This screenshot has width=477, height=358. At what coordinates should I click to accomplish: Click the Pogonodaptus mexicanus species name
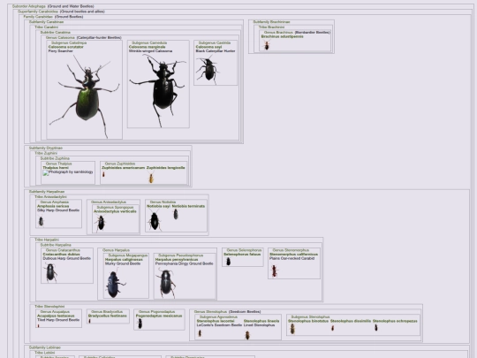pos(159,316)
